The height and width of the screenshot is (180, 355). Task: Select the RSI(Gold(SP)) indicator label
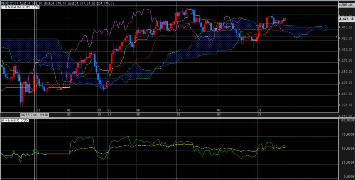(x=11, y=120)
